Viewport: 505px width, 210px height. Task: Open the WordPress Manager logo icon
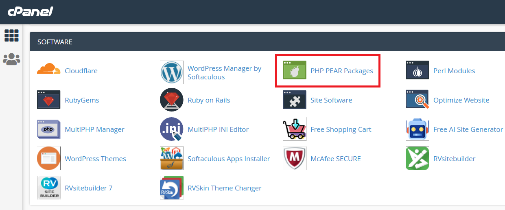[171, 72]
